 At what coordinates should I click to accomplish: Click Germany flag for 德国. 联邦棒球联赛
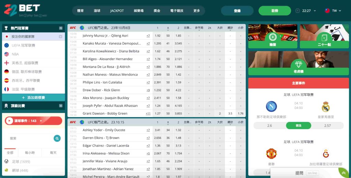[7, 72]
